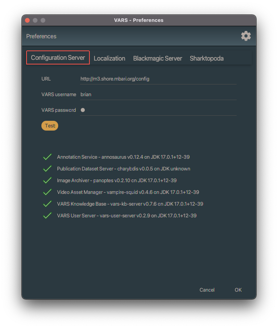The width and height of the screenshot is (278, 328).
Task: Select the Configuration Server tab
Action: (x=58, y=57)
